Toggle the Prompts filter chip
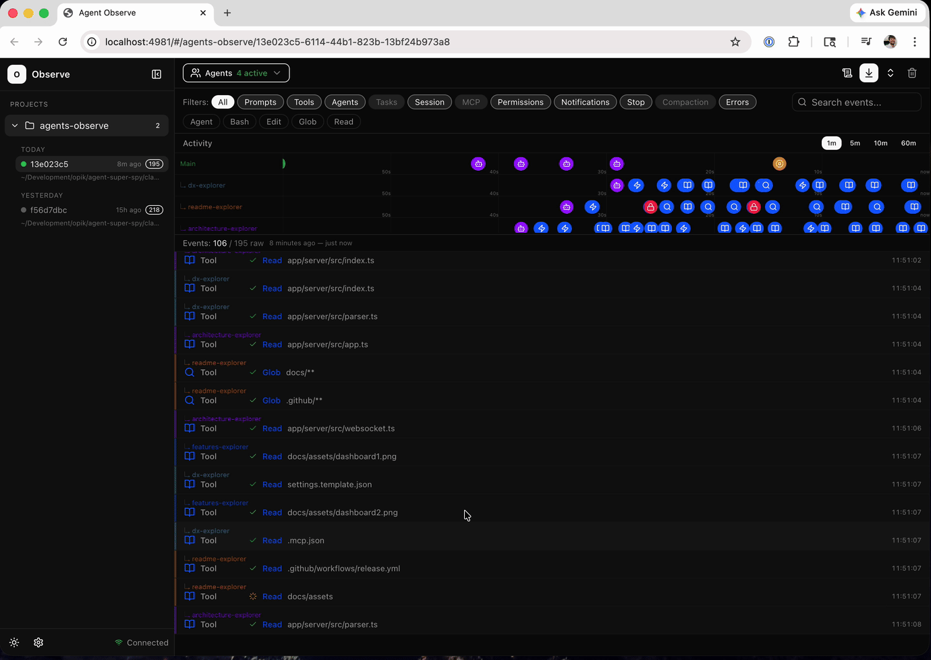 [260, 103]
